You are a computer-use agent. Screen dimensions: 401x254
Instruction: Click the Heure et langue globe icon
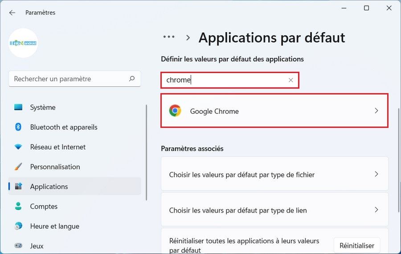[x=18, y=226]
